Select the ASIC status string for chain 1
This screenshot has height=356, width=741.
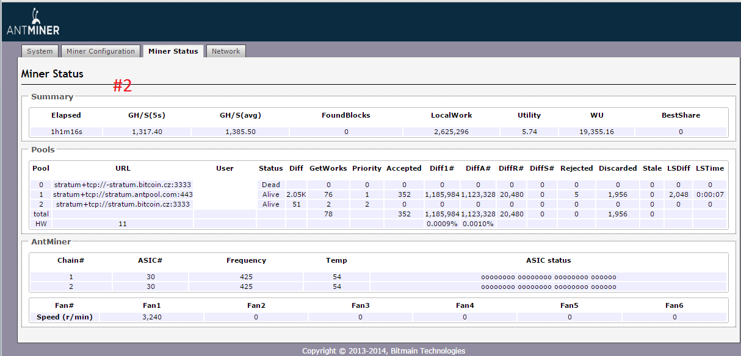tap(549, 277)
